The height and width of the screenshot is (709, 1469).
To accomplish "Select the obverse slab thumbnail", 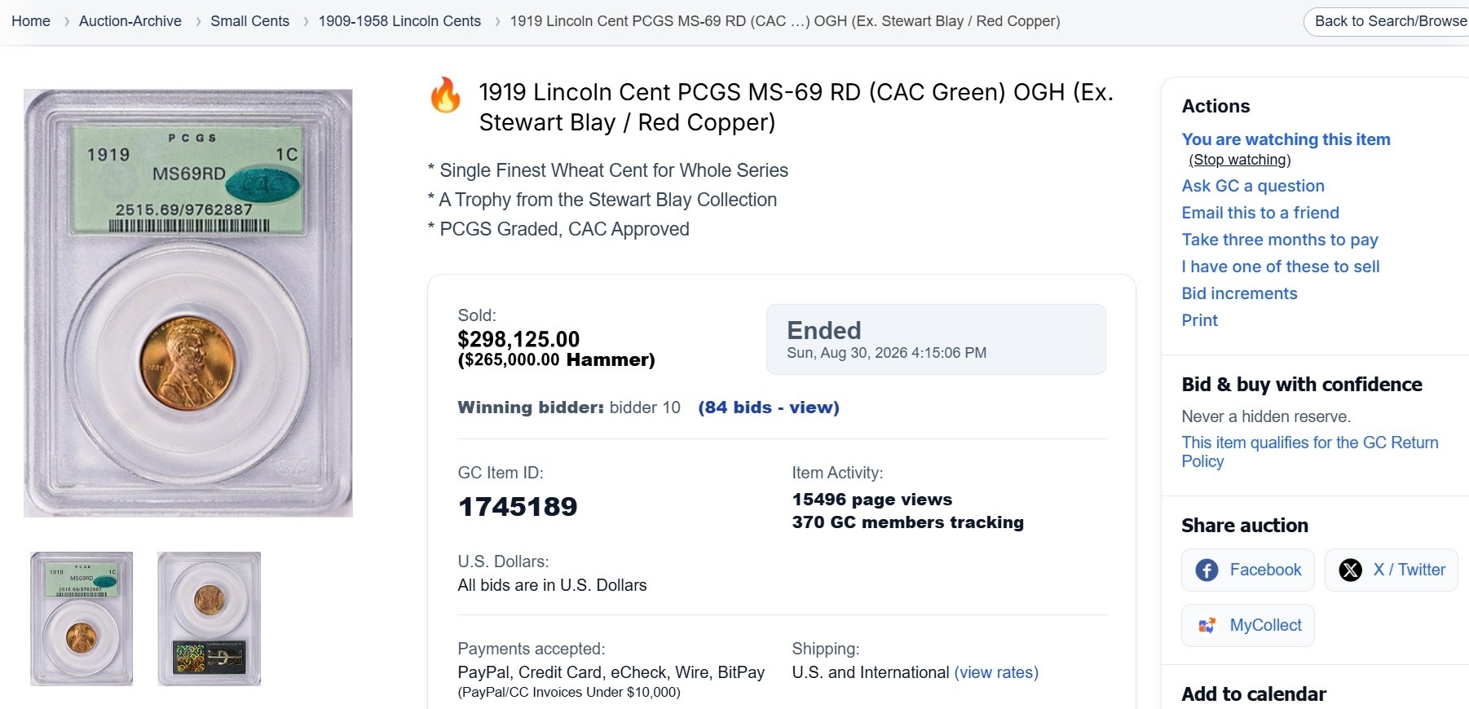I will click(x=82, y=619).
